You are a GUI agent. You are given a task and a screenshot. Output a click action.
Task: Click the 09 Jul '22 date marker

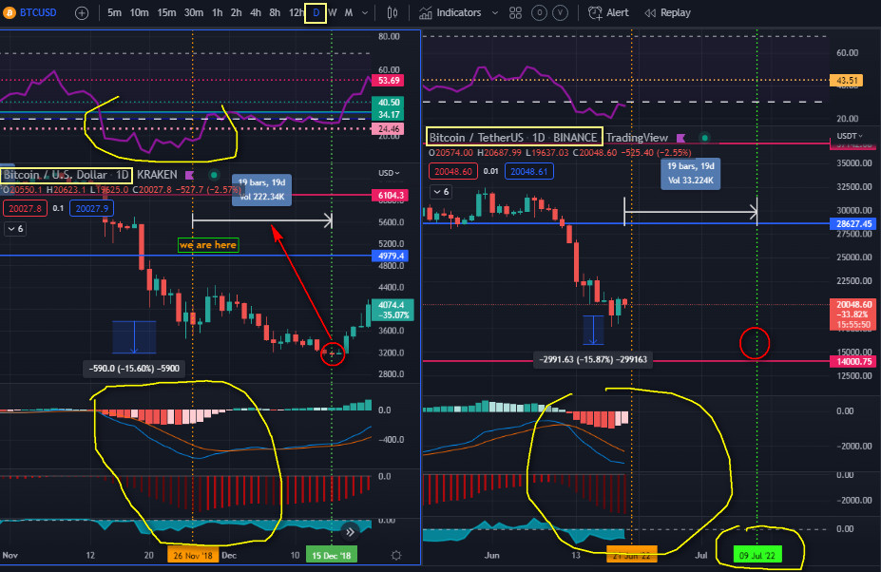click(x=757, y=554)
